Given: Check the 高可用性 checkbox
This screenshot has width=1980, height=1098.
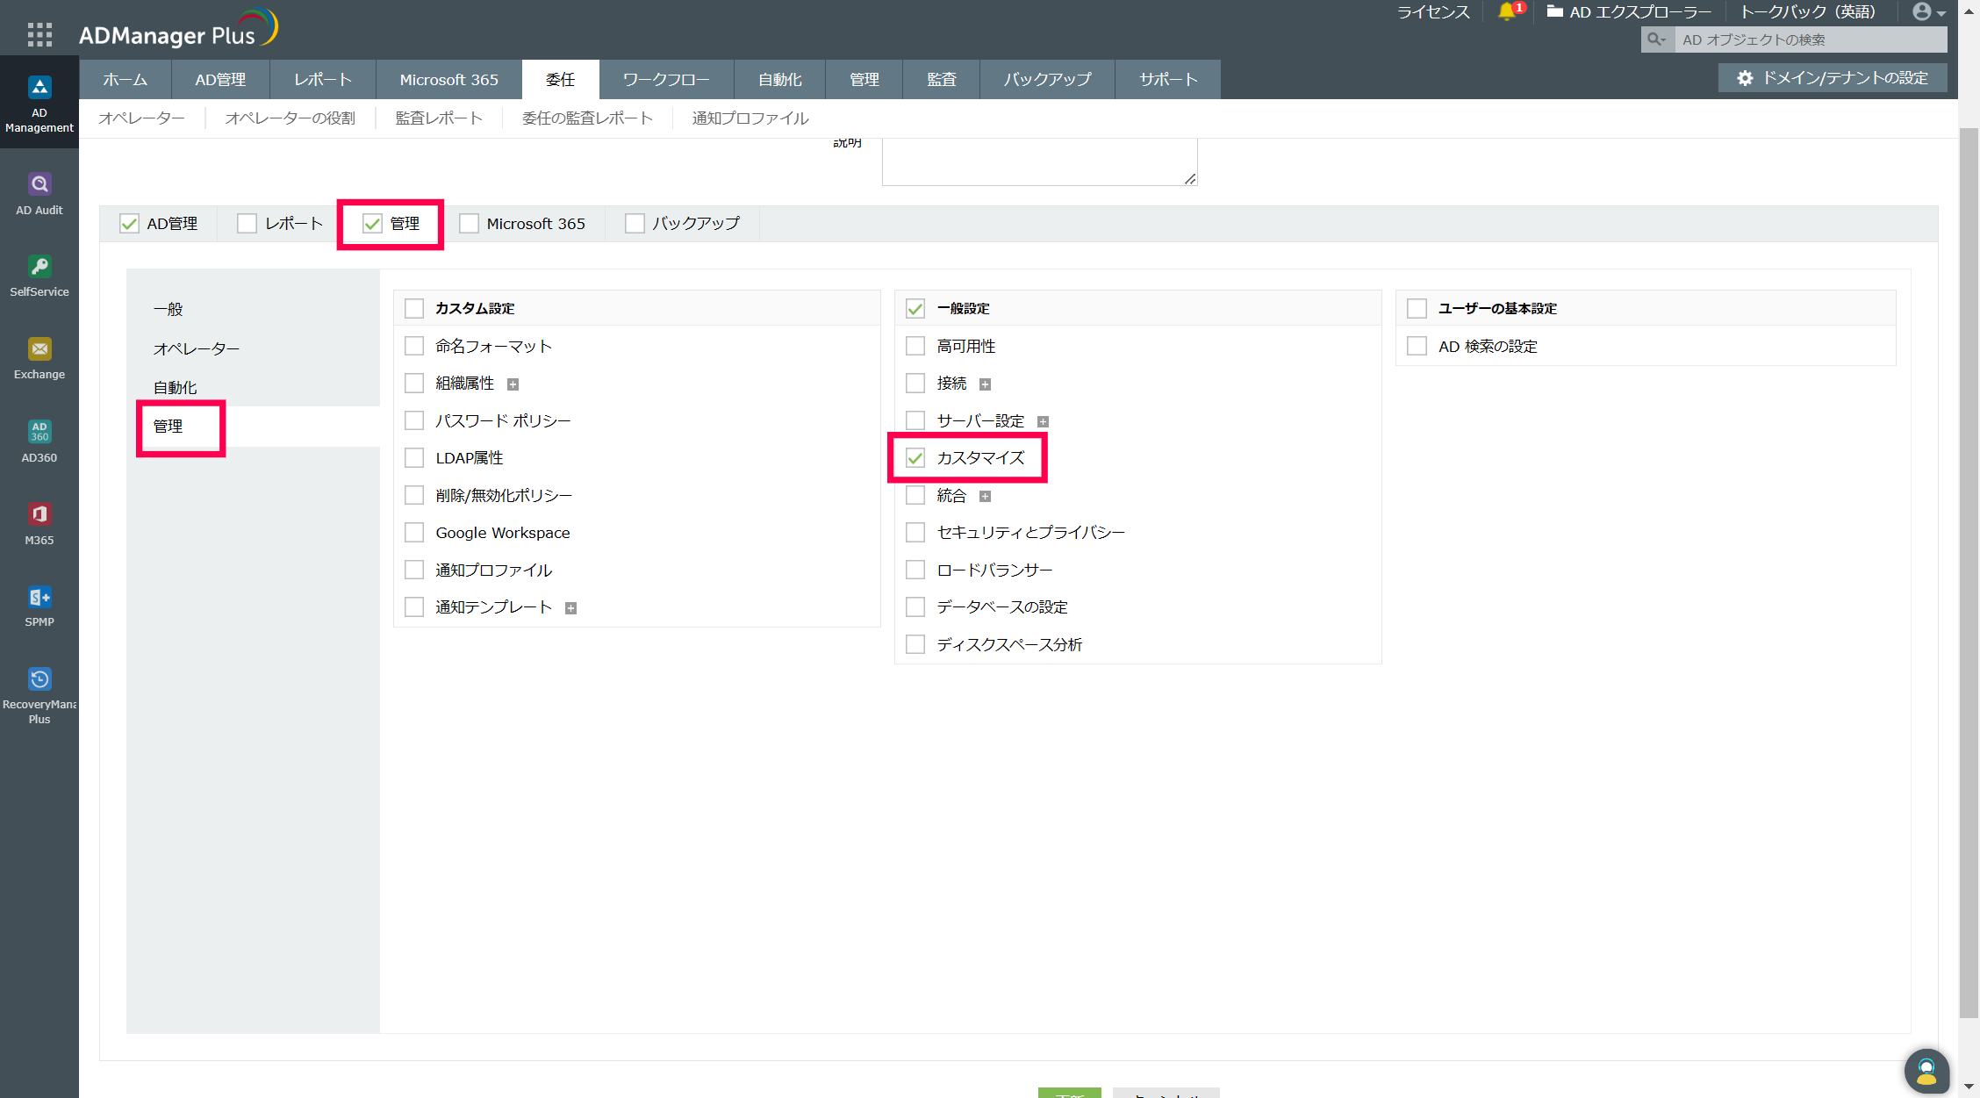Looking at the screenshot, I should 915,346.
